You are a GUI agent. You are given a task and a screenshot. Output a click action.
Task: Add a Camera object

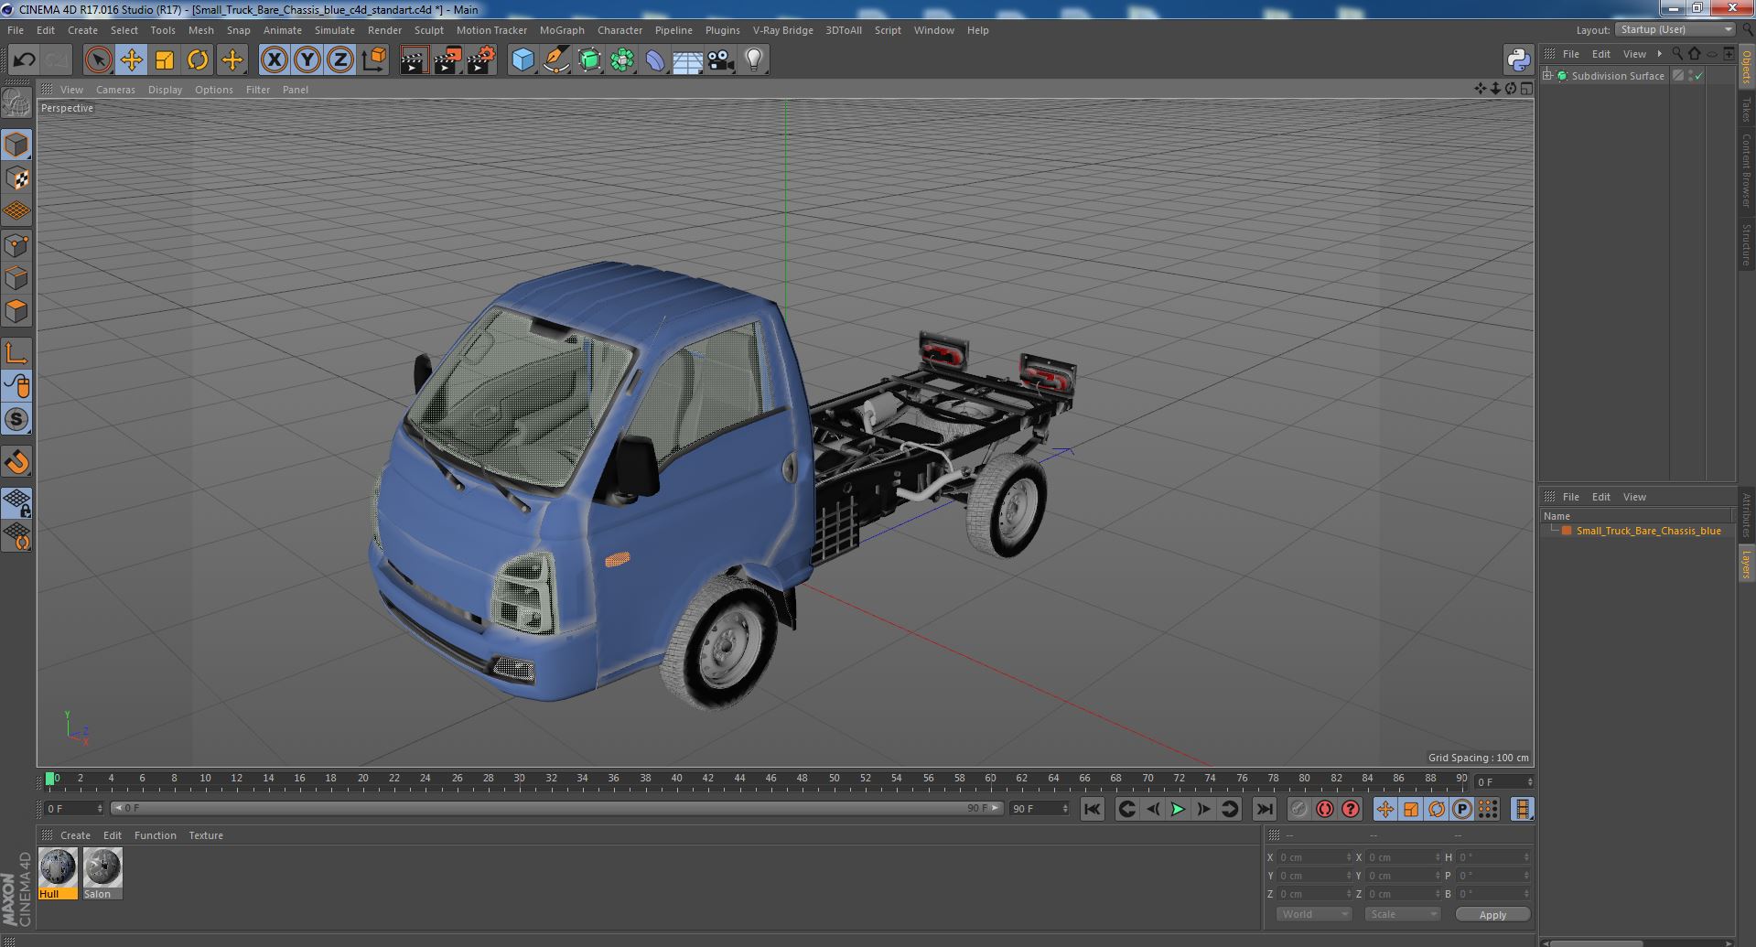point(721,60)
